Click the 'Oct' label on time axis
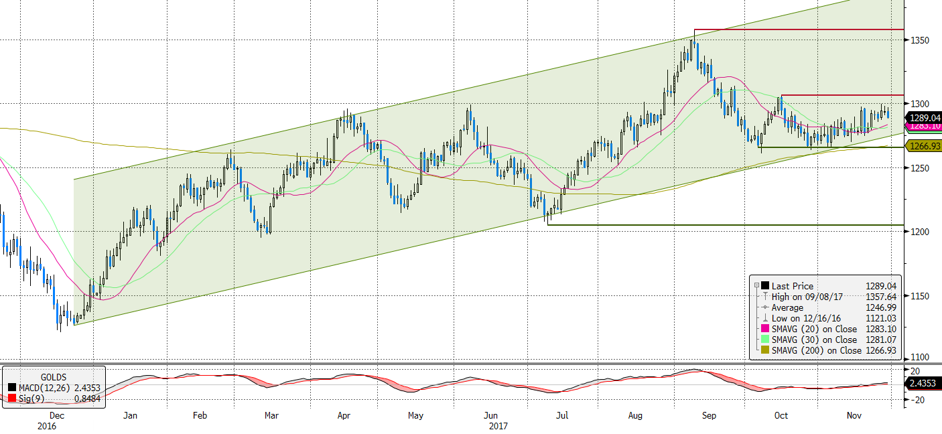The width and height of the screenshot is (942, 434). 781,415
